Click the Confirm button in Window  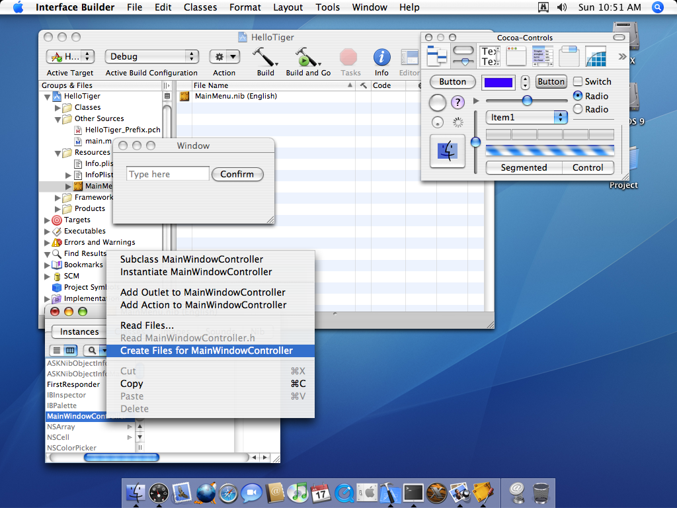click(x=237, y=174)
